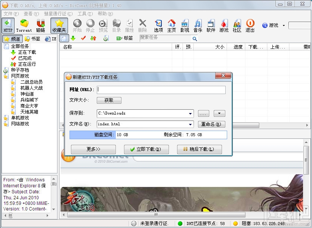312x228 pixels.
Task: Switch to the 书签 bookmarks tab
Action: pyautogui.click(x=33, y=39)
